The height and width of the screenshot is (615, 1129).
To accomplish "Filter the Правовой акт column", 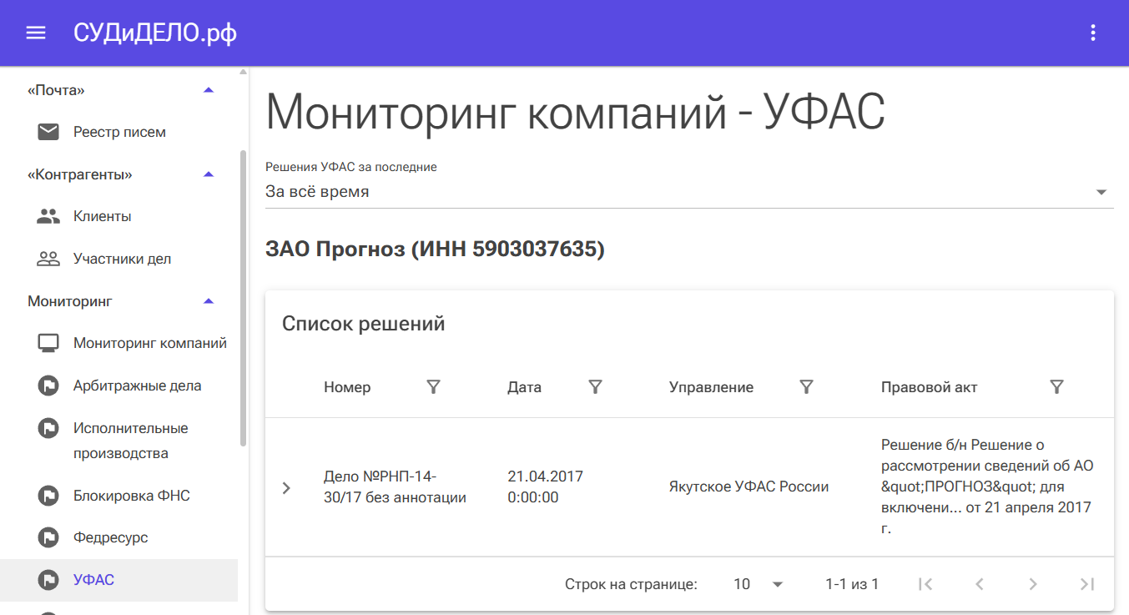I will pyautogui.click(x=1056, y=386).
